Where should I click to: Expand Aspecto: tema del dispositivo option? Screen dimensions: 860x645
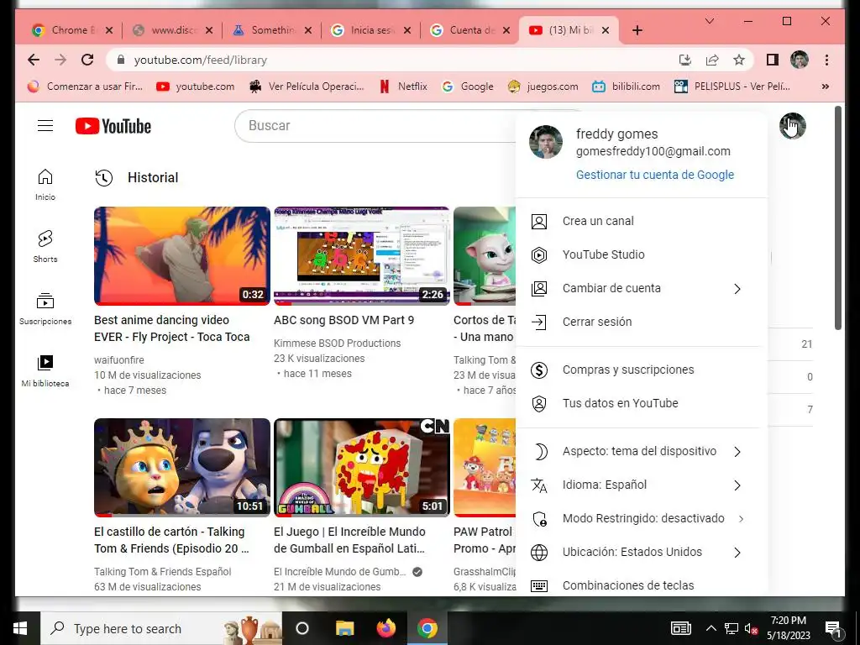tap(641, 451)
